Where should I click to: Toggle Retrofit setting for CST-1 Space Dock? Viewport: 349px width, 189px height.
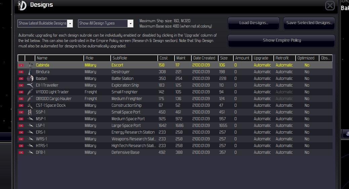(x=284, y=105)
